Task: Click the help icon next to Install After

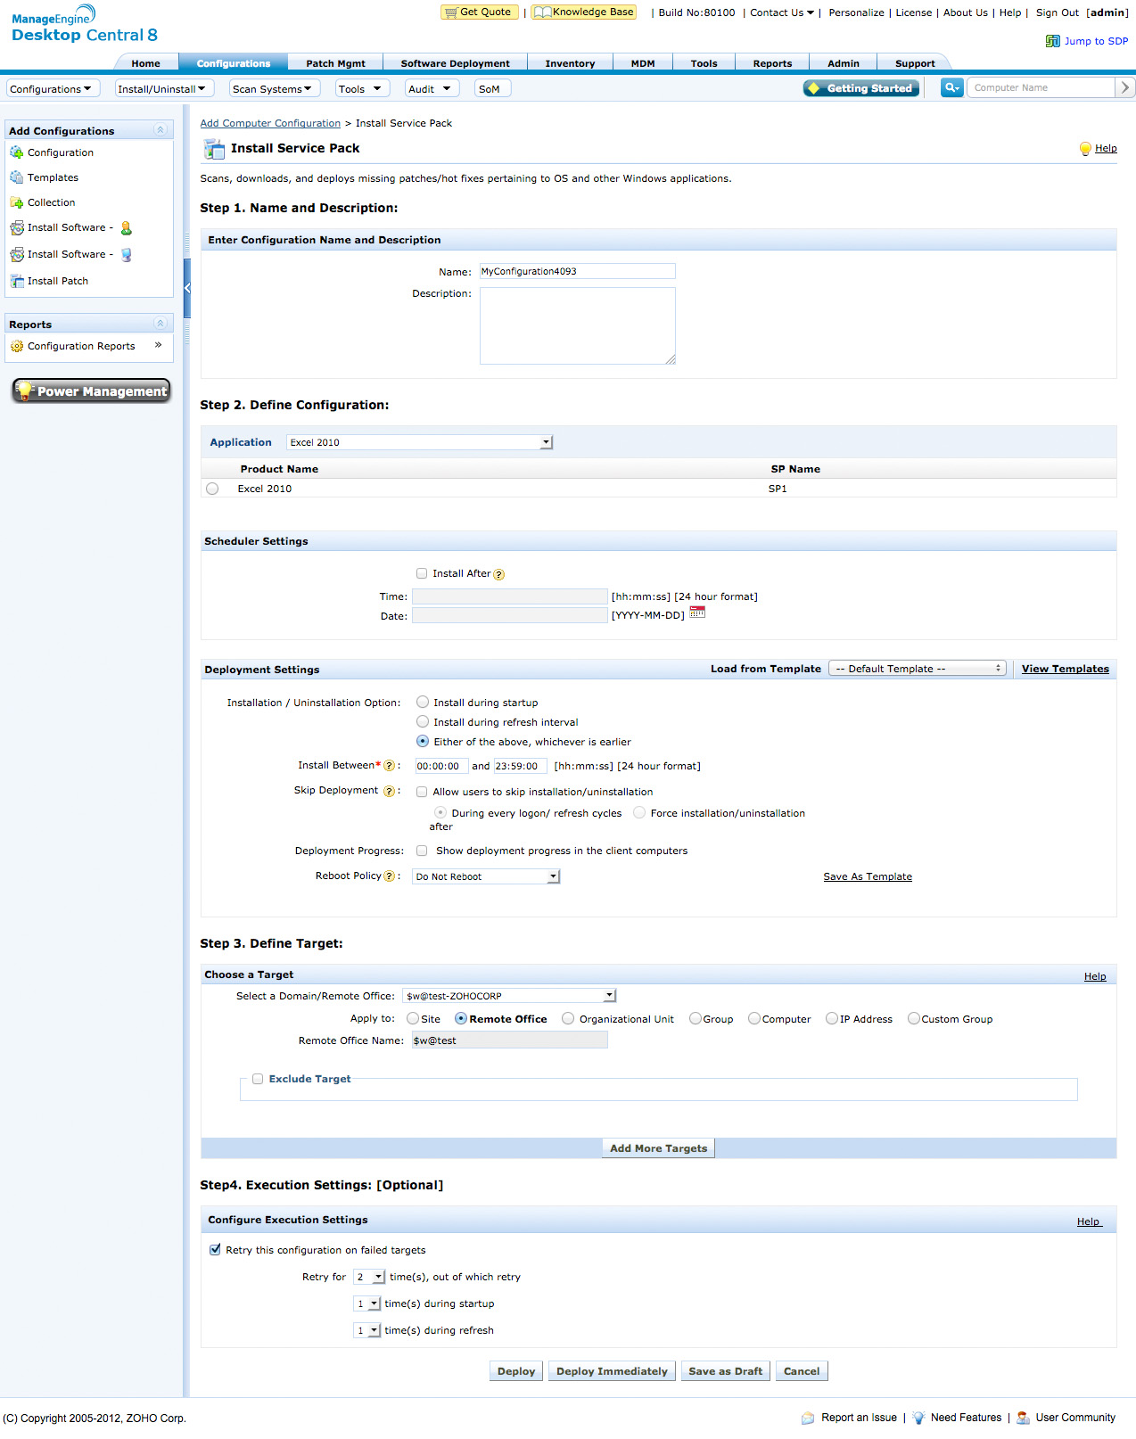Action: click(499, 574)
